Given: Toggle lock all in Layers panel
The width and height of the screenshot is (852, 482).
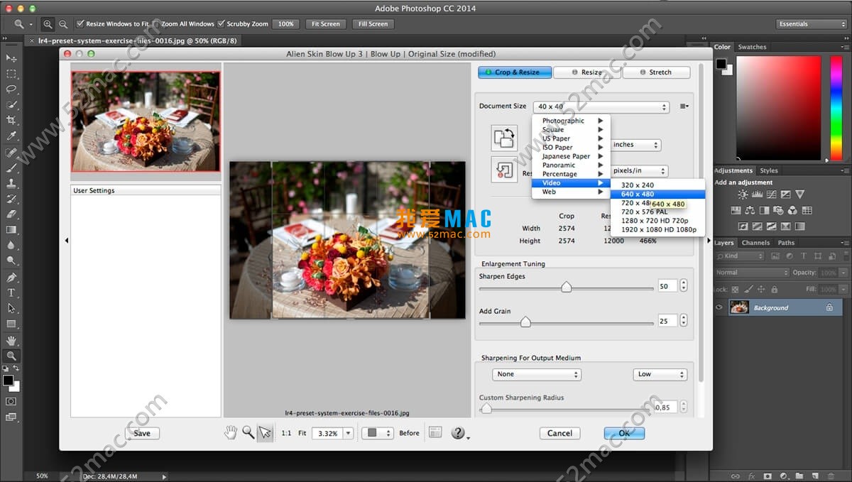Looking at the screenshot, I should tap(773, 290).
